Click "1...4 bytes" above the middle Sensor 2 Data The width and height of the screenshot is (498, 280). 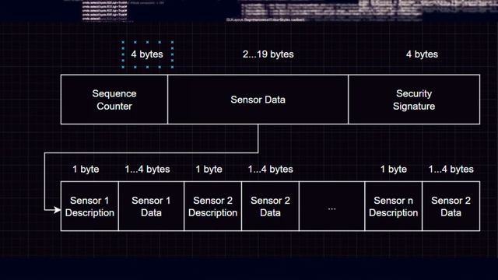coord(271,170)
